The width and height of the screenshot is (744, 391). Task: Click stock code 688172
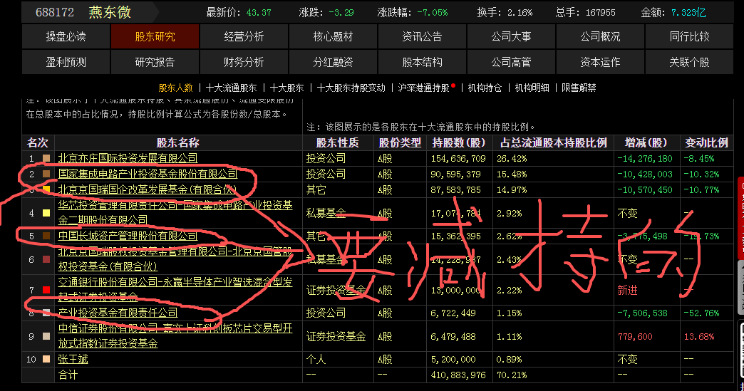[55, 12]
